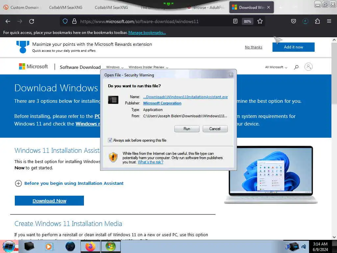Switch to Firefox in the taskbar
Viewport: 337px width, 253px height.
91,246
